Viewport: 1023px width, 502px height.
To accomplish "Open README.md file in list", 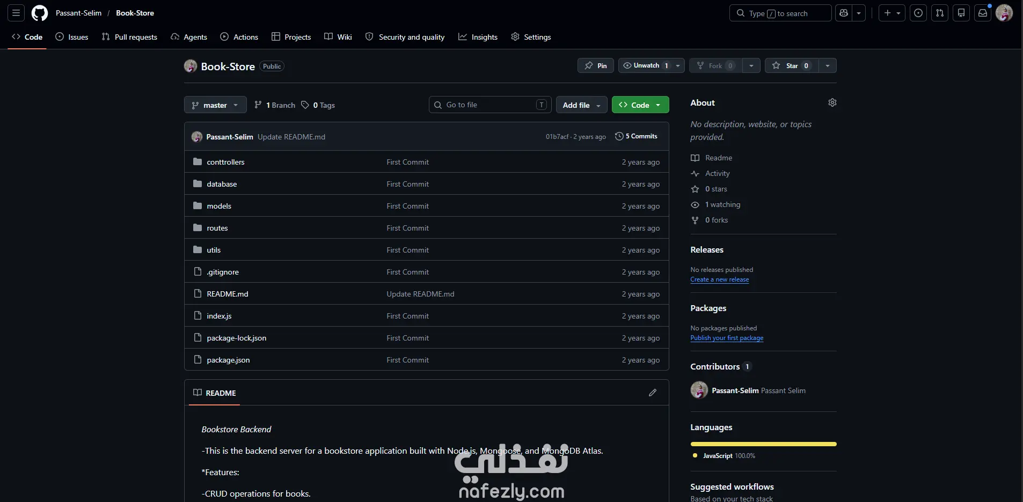I will pos(228,294).
